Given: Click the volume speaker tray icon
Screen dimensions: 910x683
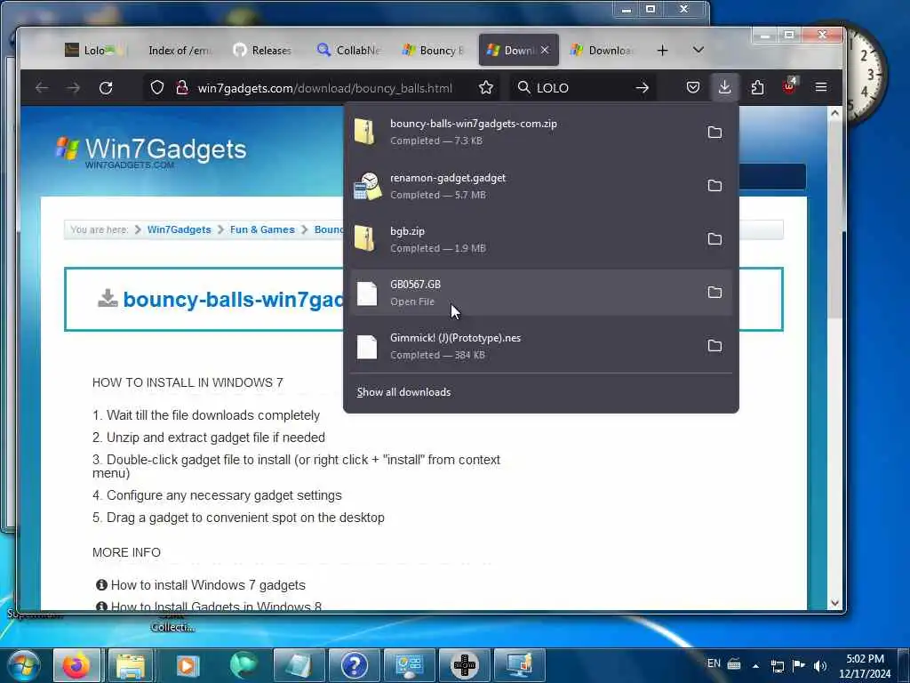Looking at the screenshot, I should pyautogui.click(x=819, y=665).
